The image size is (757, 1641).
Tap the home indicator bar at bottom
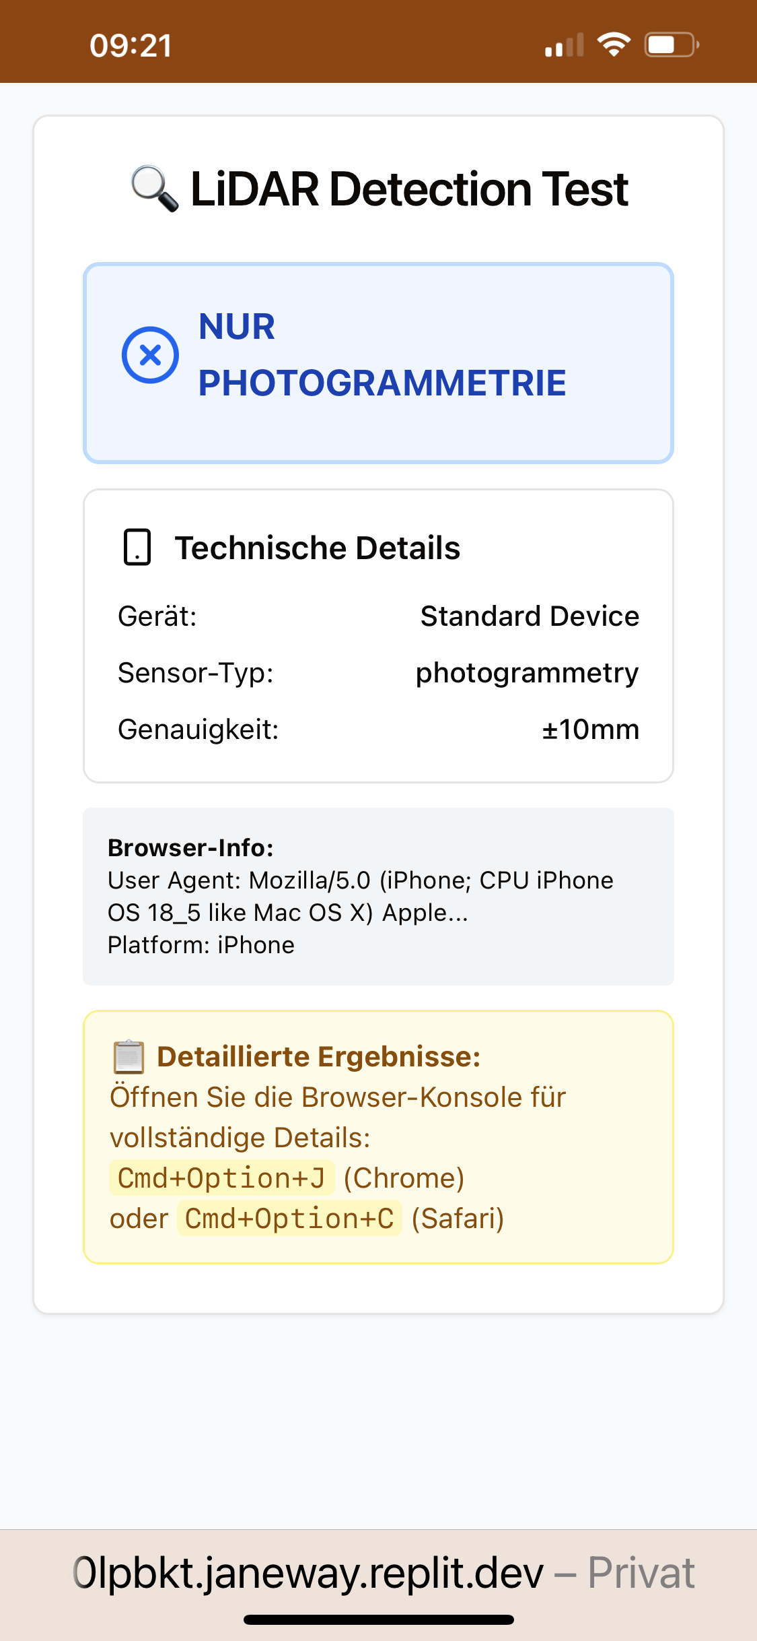coord(378,1619)
